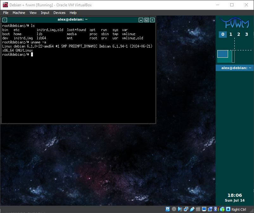The width and height of the screenshot is (254, 213).
Task: Open the Devices menu
Action: pos(59,13)
